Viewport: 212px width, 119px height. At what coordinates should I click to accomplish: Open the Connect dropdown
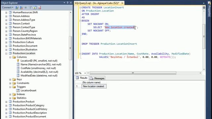tap(8, 8)
